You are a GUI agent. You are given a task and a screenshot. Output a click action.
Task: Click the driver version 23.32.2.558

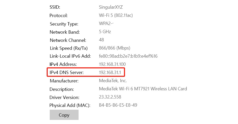pos(110,97)
